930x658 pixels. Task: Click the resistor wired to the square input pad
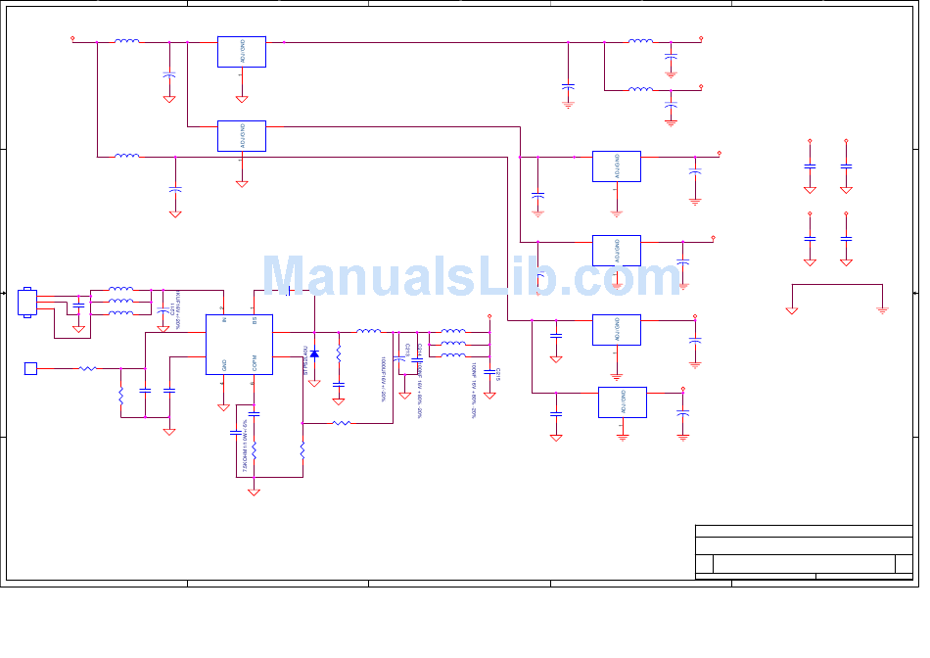click(x=88, y=368)
